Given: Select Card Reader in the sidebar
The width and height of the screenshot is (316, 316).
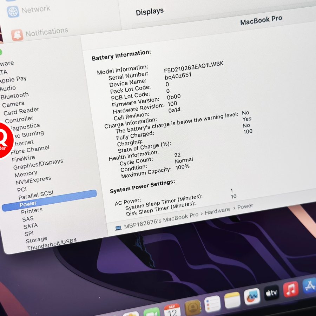Looking at the screenshot, I should click(x=21, y=111).
